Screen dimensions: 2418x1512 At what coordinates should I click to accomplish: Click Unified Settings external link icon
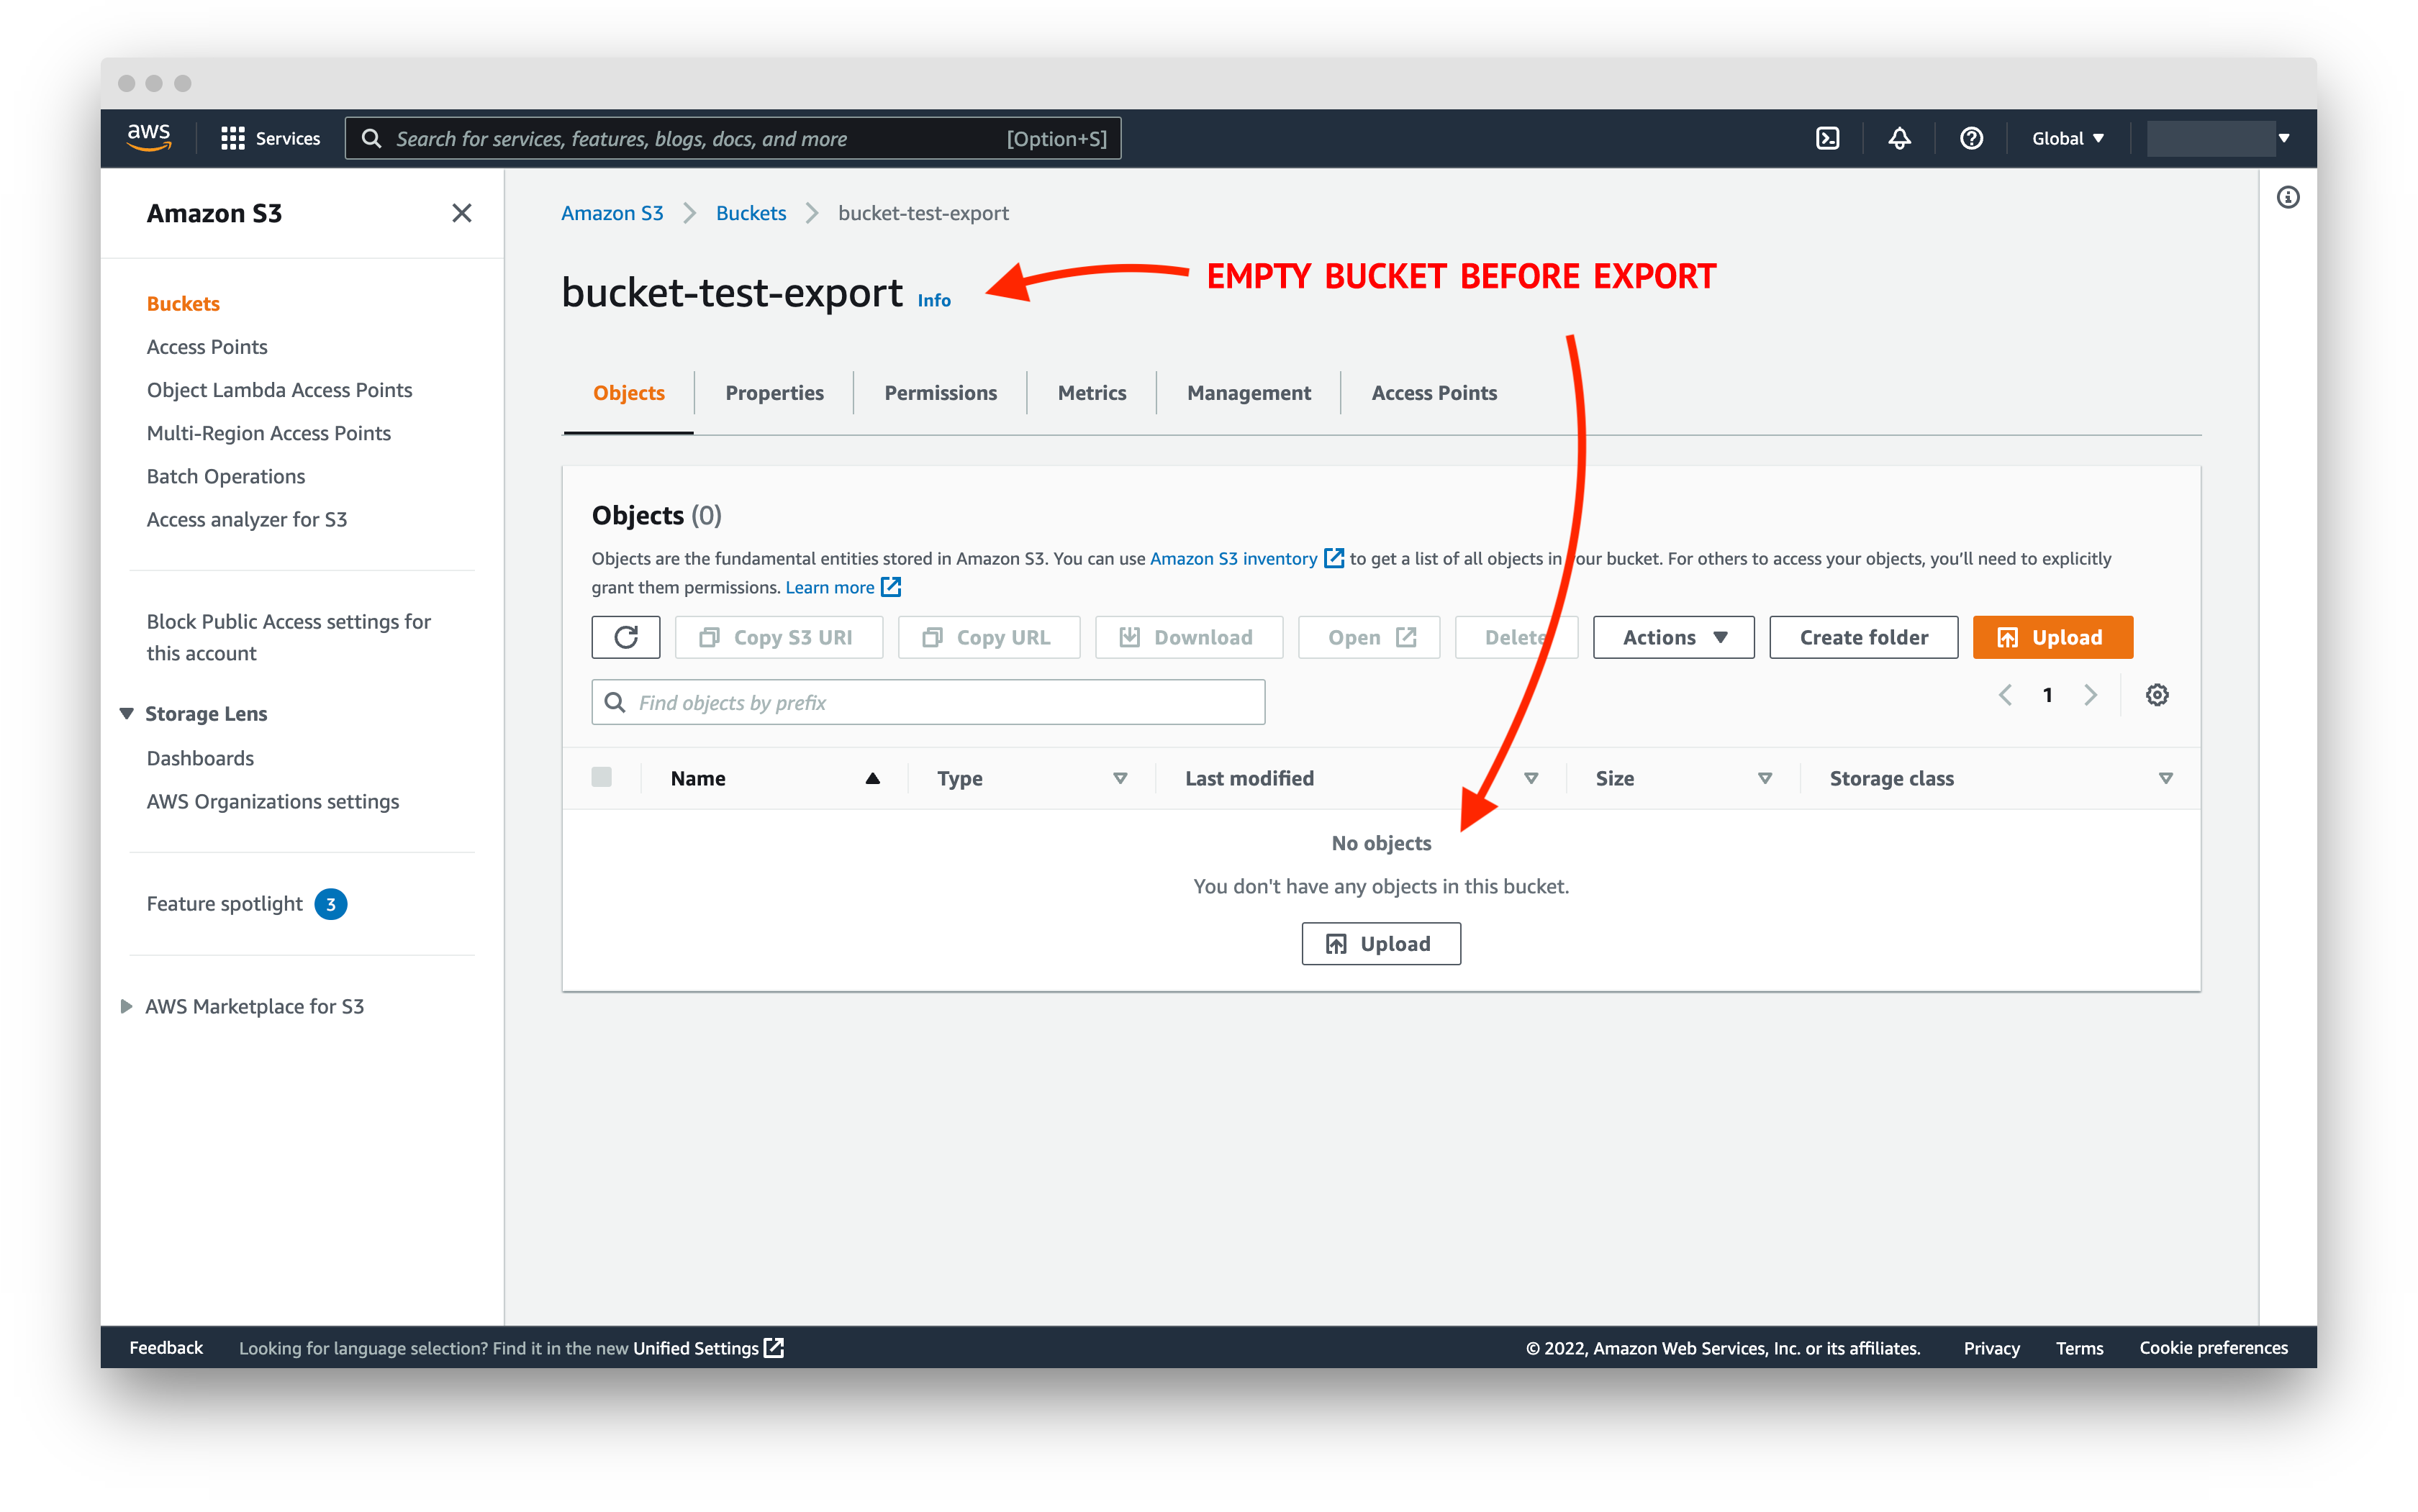tap(774, 1347)
